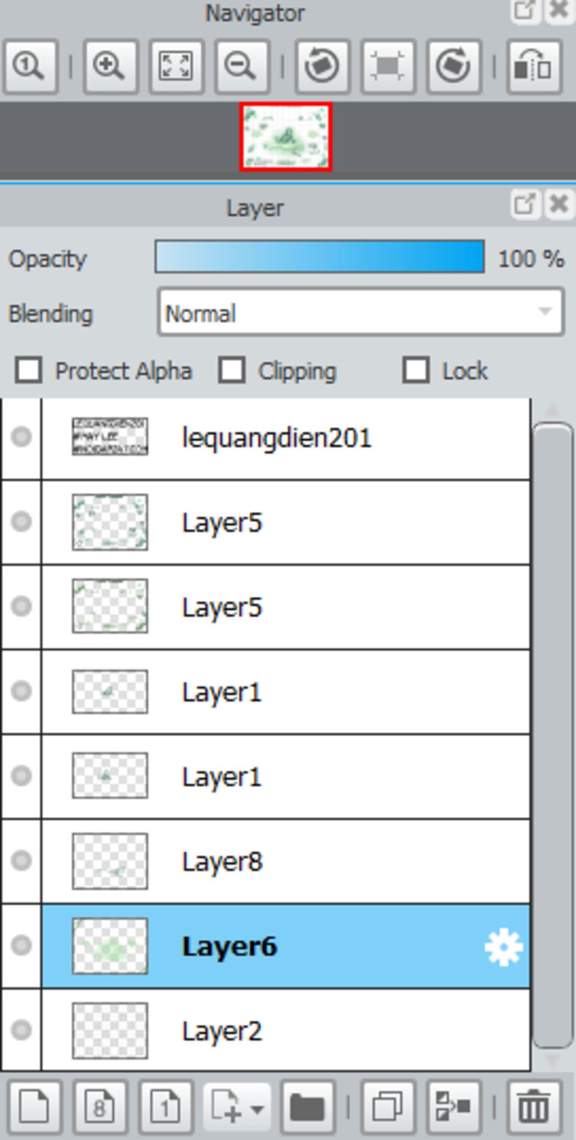
Task: Flip the canvas view horizontally
Action: [x=534, y=66]
